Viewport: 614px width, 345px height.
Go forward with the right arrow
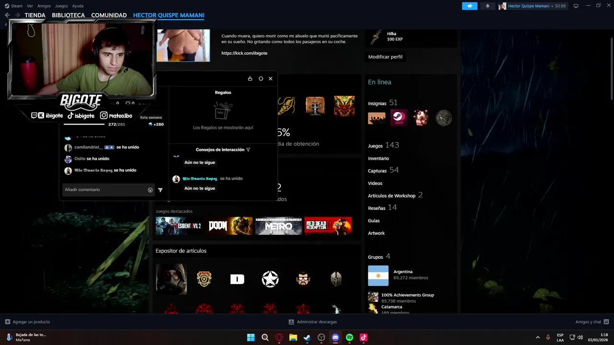(x=18, y=15)
